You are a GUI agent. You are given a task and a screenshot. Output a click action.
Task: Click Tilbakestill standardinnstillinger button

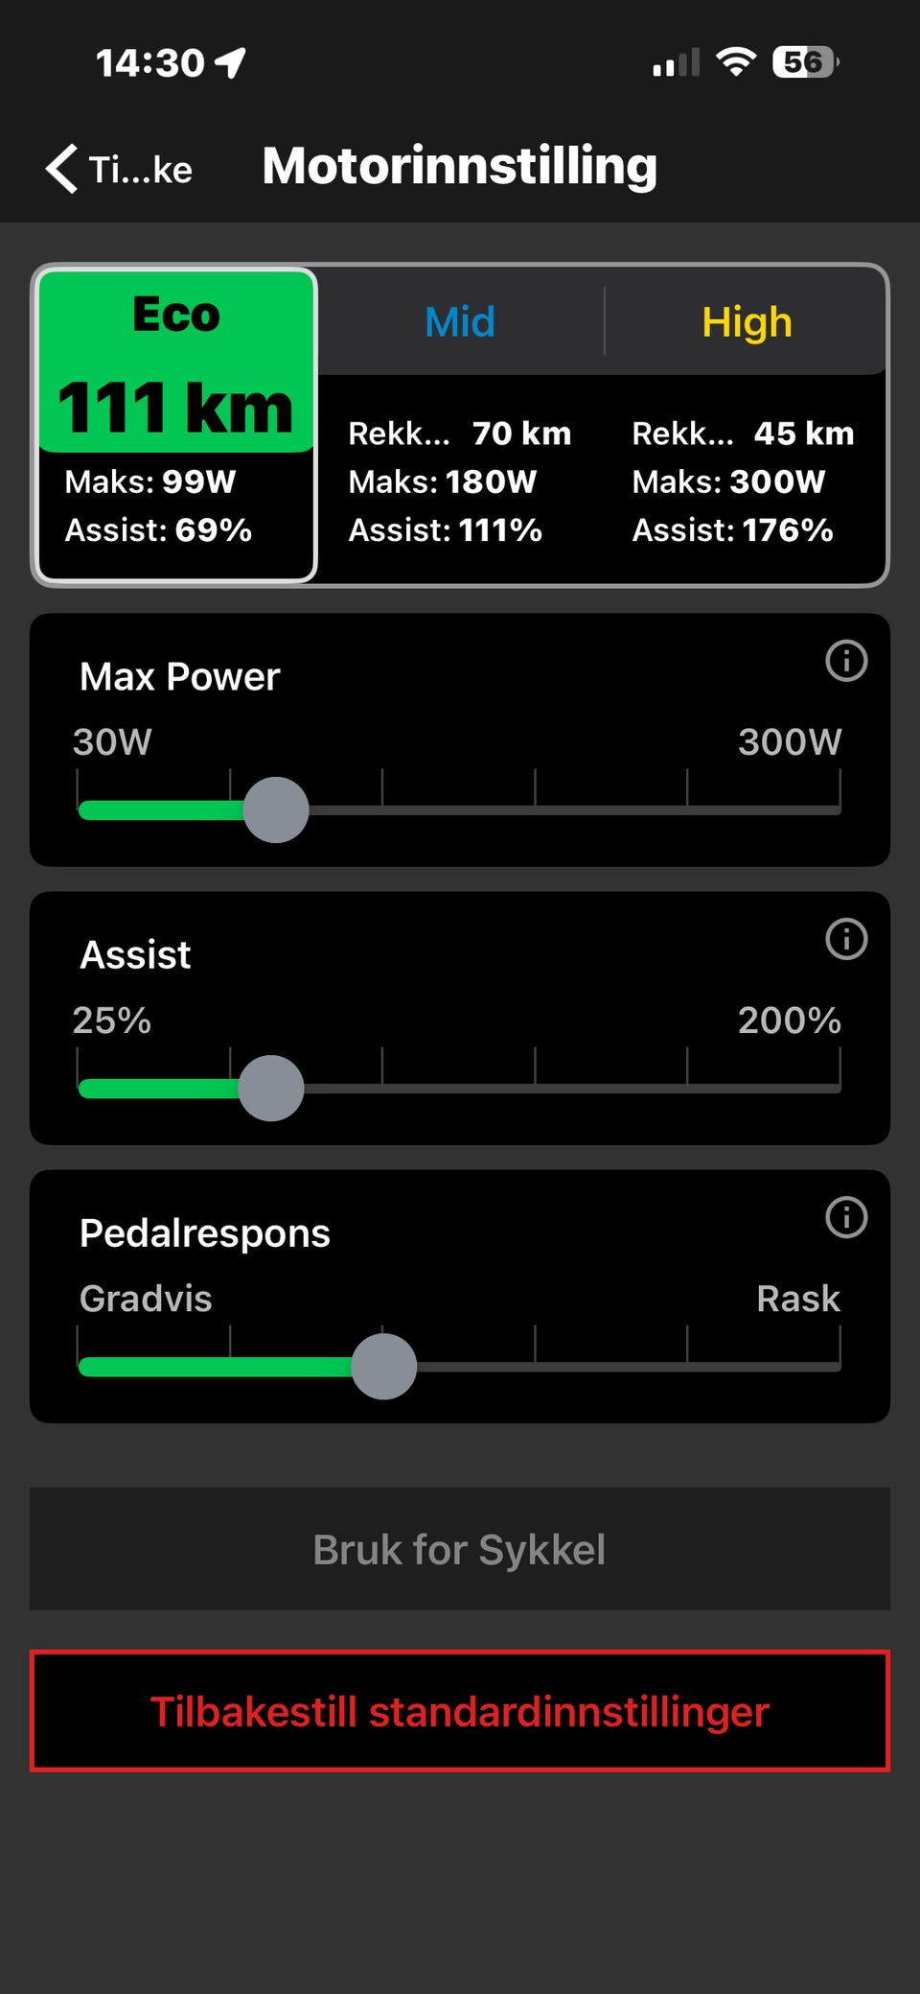click(460, 1711)
